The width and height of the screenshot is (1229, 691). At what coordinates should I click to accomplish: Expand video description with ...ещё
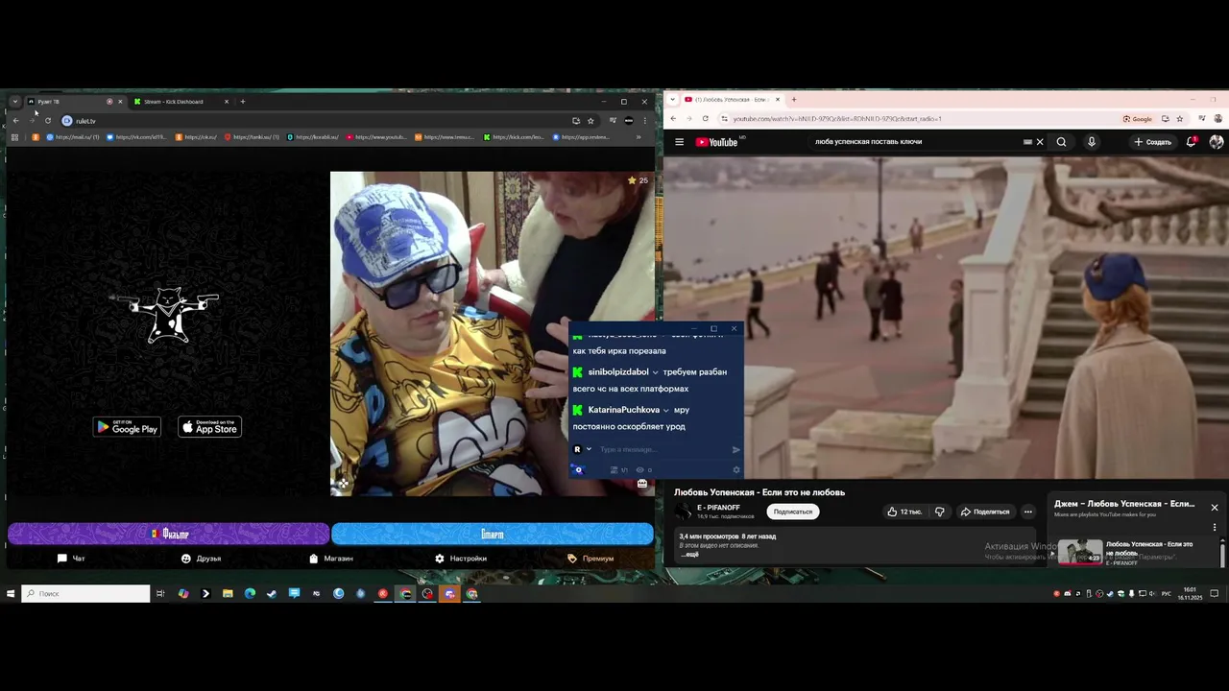tap(689, 554)
